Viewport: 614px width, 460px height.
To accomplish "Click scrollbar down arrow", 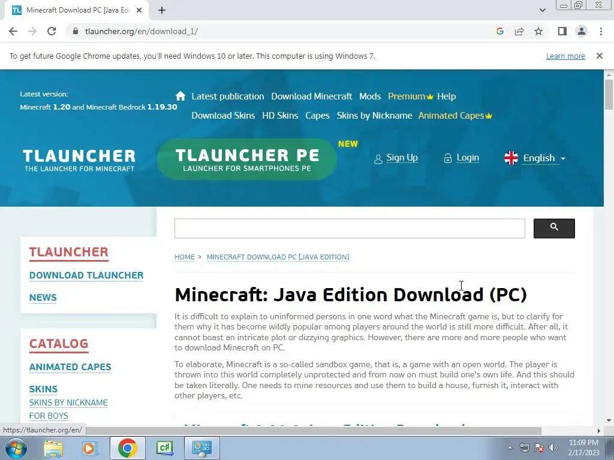I will pos(609,420).
